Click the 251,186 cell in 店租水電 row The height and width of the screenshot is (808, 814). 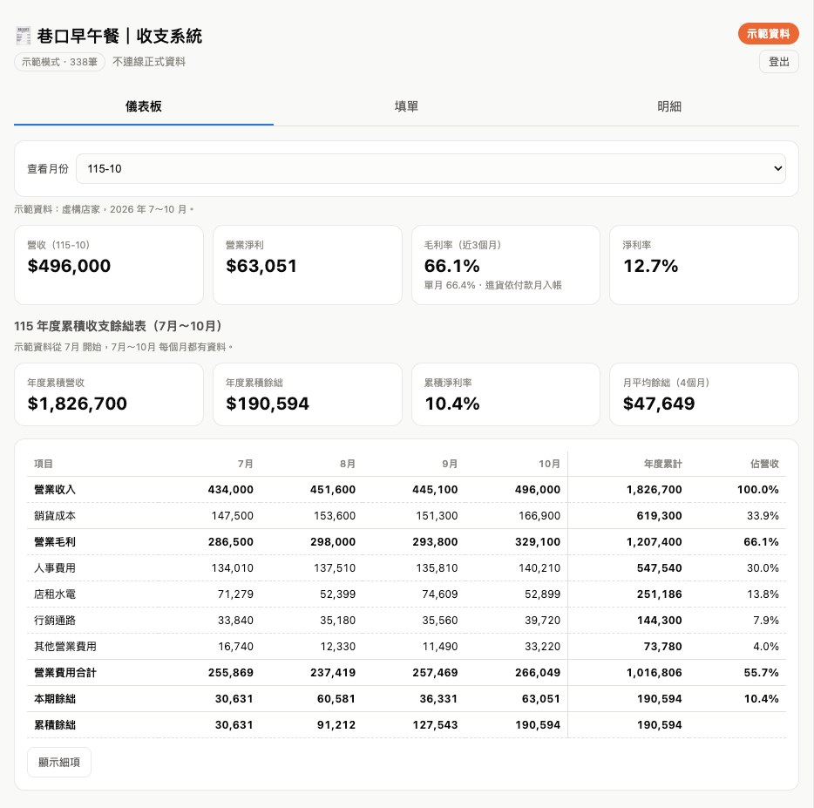(x=659, y=594)
